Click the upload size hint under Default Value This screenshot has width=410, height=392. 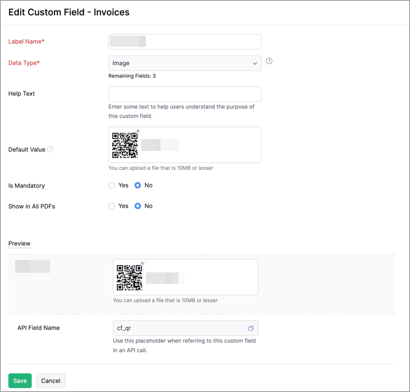(x=161, y=168)
